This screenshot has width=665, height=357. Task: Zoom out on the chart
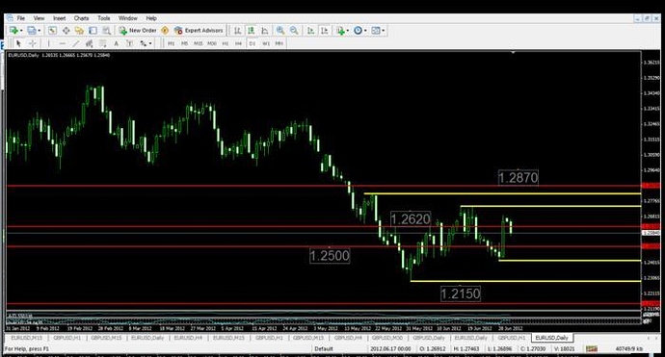(294, 31)
